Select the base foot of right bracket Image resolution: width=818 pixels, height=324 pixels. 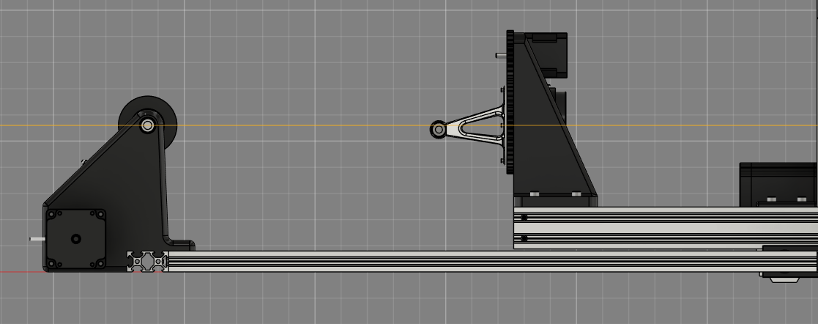tap(554, 199)
